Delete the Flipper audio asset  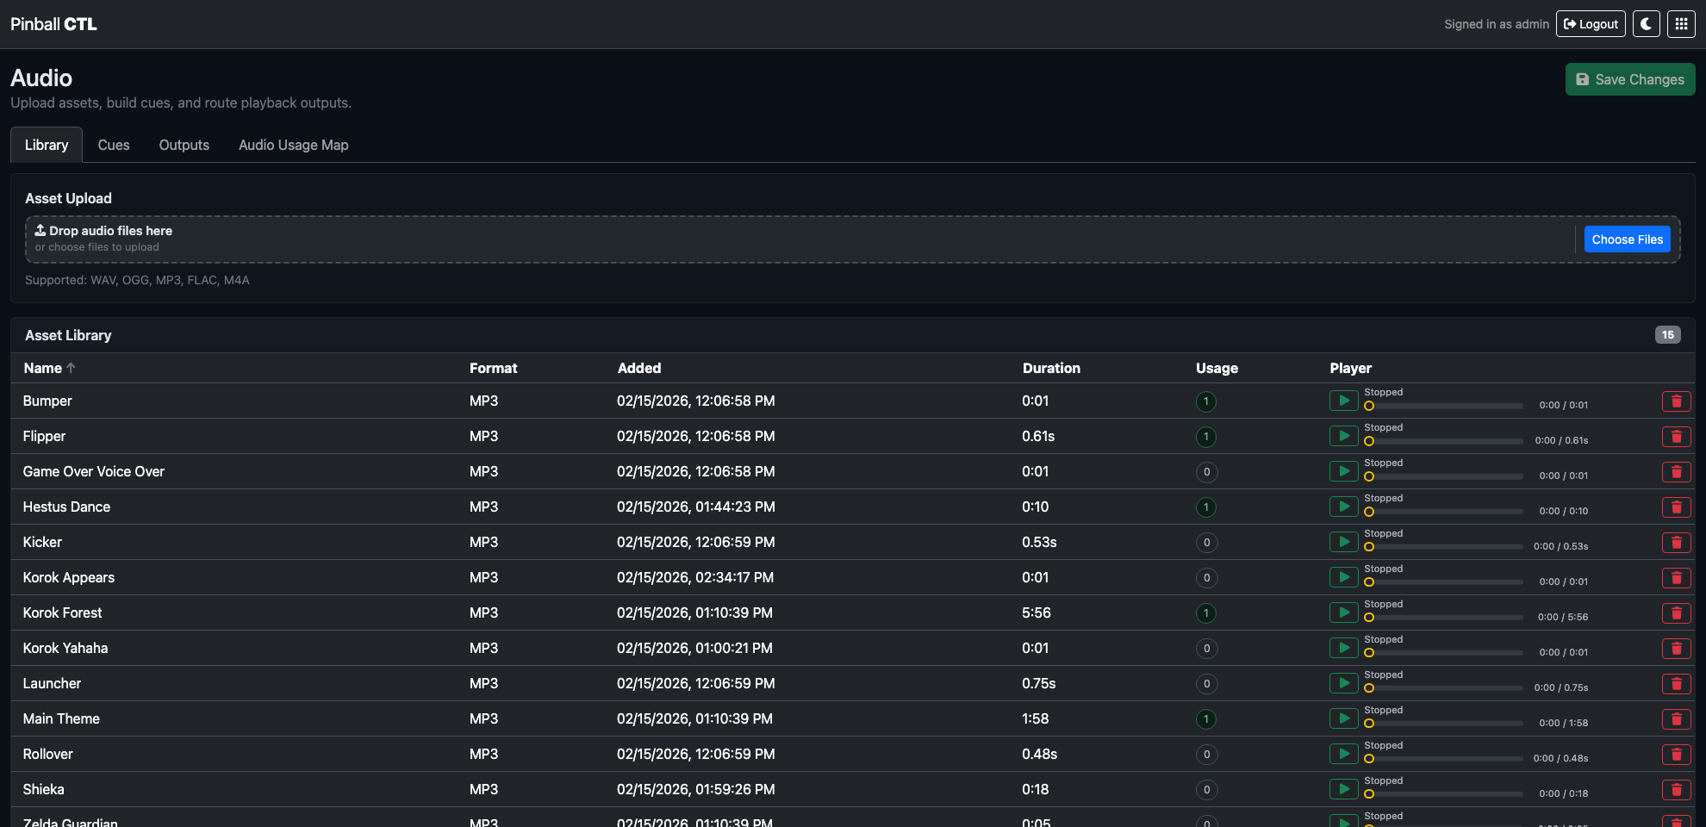coord(1676,437)
